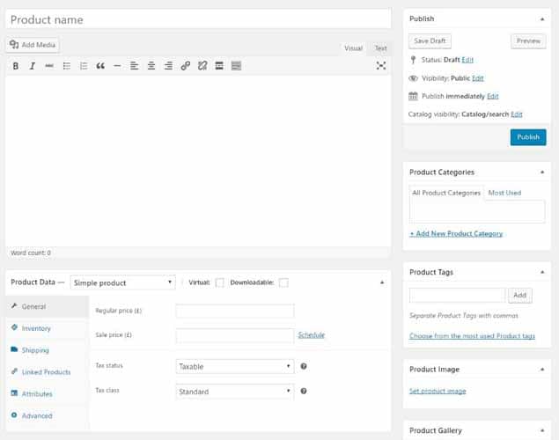
Task: Tick the Downloadable checkbox
Action: coord(283,282)
